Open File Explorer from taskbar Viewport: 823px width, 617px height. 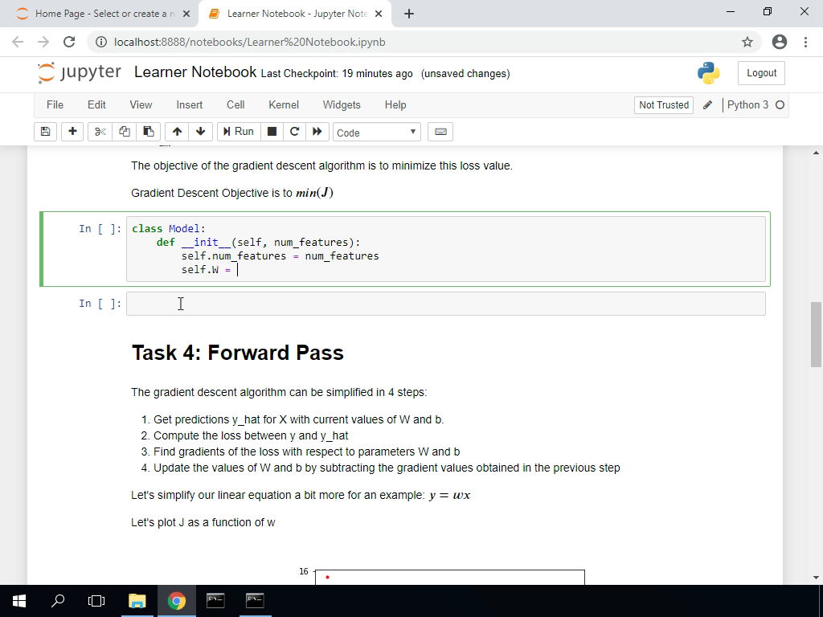pos(137,601)
